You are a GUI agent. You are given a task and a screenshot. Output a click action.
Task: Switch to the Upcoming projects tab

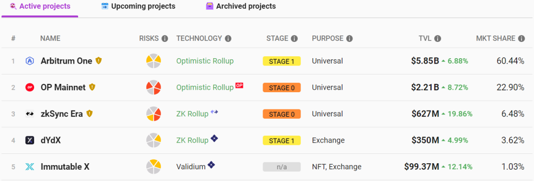tap(138, 6)
